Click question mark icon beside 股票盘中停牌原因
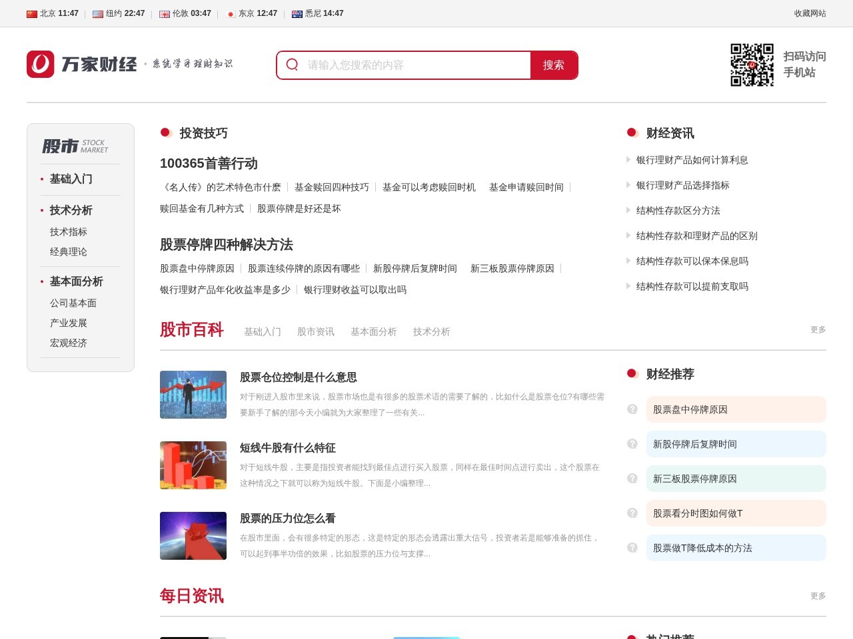Image resolution: width=853 pixels, height=639 pixels. coord(632,409)
